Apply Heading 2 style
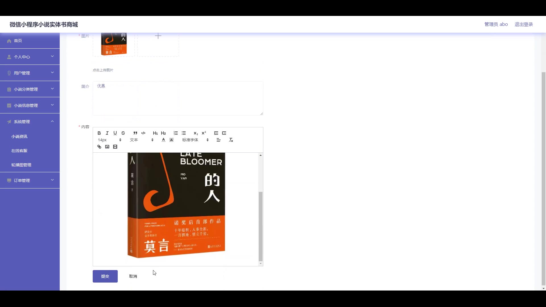 point(163,133)
